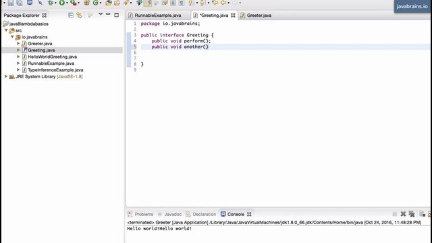This screenshot has height=243, width=432.
Task: Open the Declaration view tab
Action: tap(204, 214)
